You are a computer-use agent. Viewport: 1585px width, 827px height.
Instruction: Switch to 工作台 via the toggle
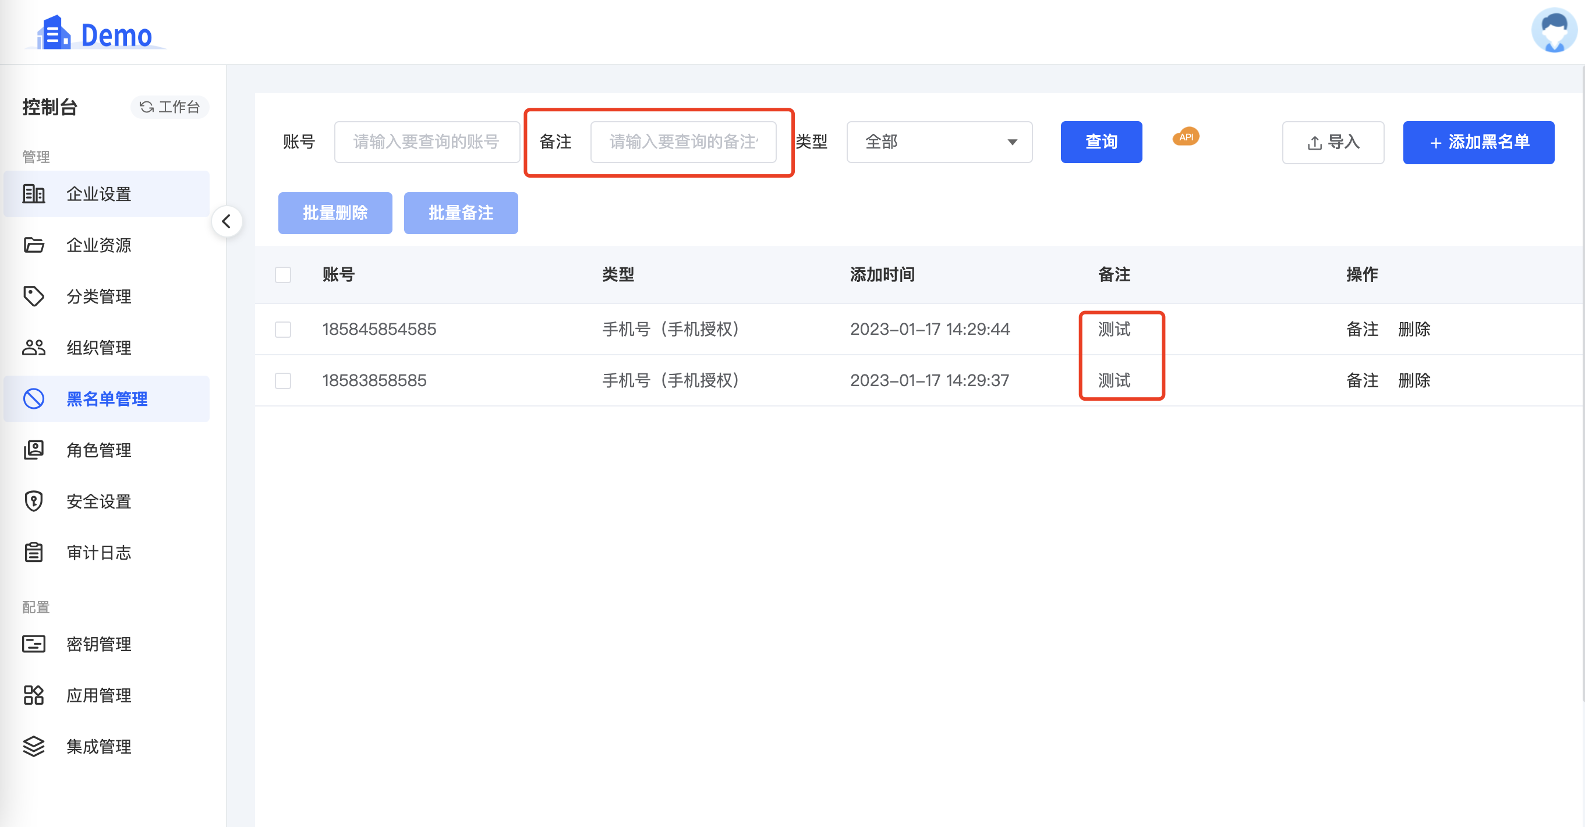(170, 107)
